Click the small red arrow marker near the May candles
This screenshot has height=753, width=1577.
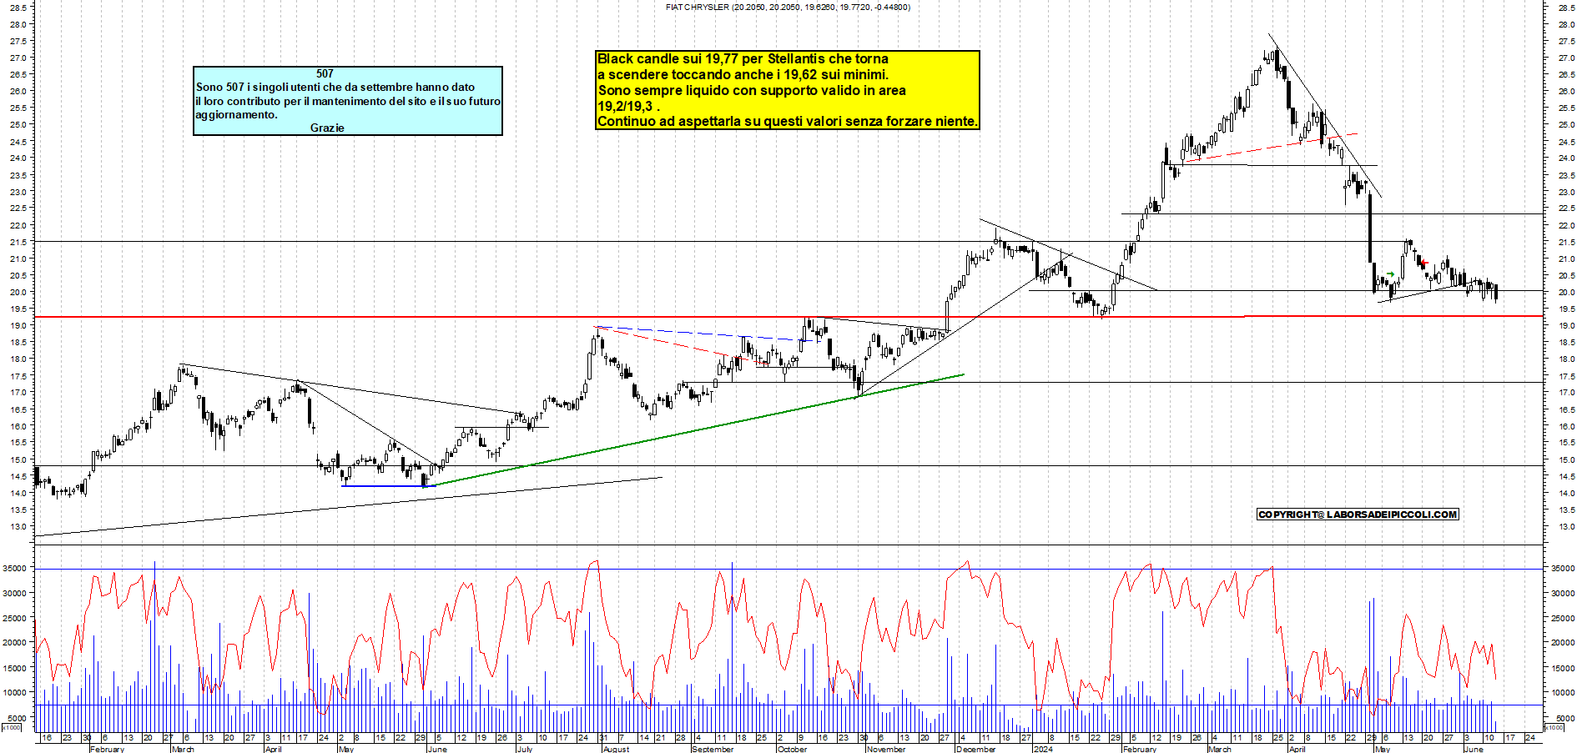(1424, 264)
